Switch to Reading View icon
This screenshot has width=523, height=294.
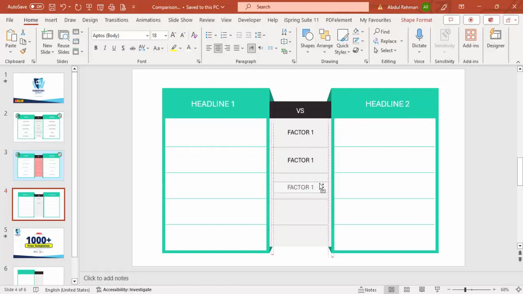[422, 290]
